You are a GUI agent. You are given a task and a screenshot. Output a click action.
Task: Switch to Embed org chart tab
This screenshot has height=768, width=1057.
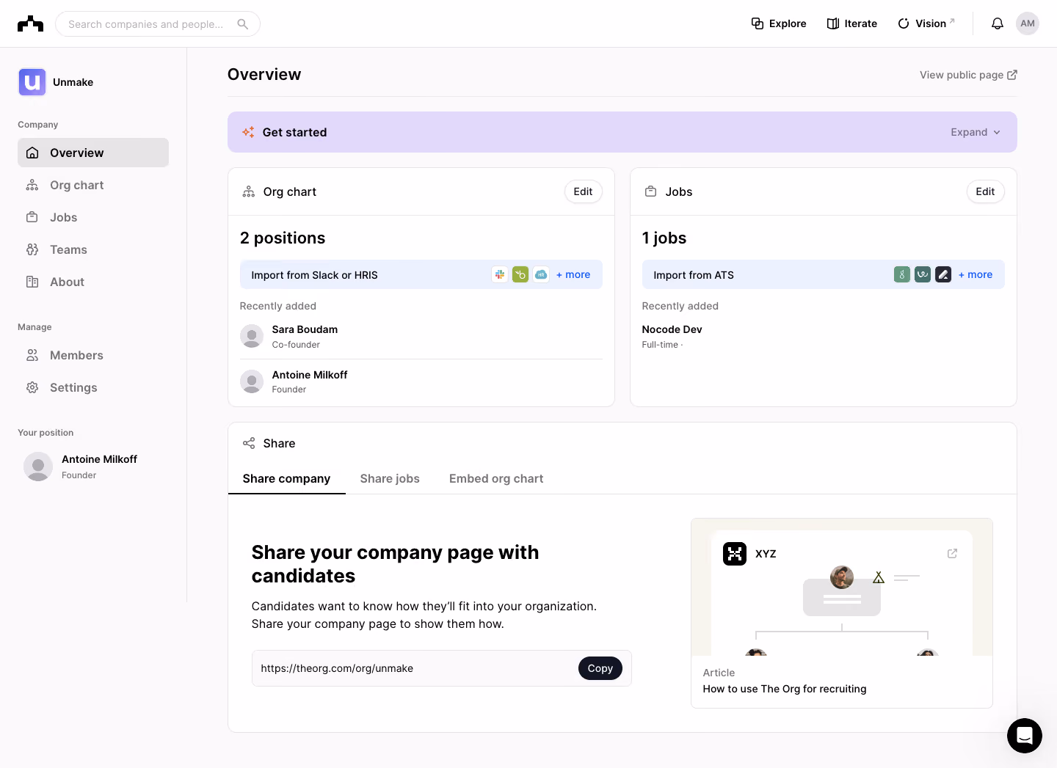pos(496,478)
